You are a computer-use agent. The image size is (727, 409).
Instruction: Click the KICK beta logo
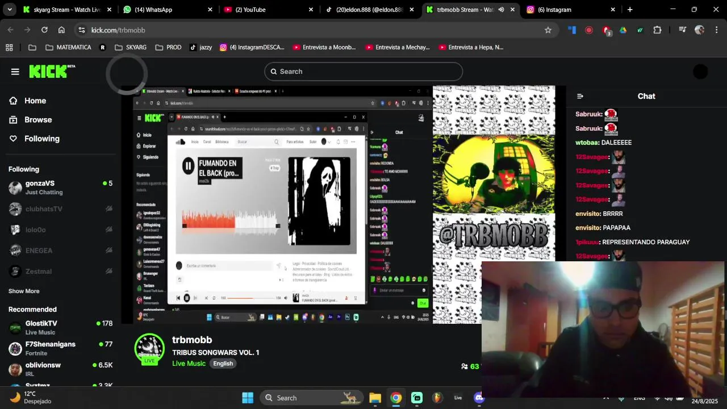52,71
